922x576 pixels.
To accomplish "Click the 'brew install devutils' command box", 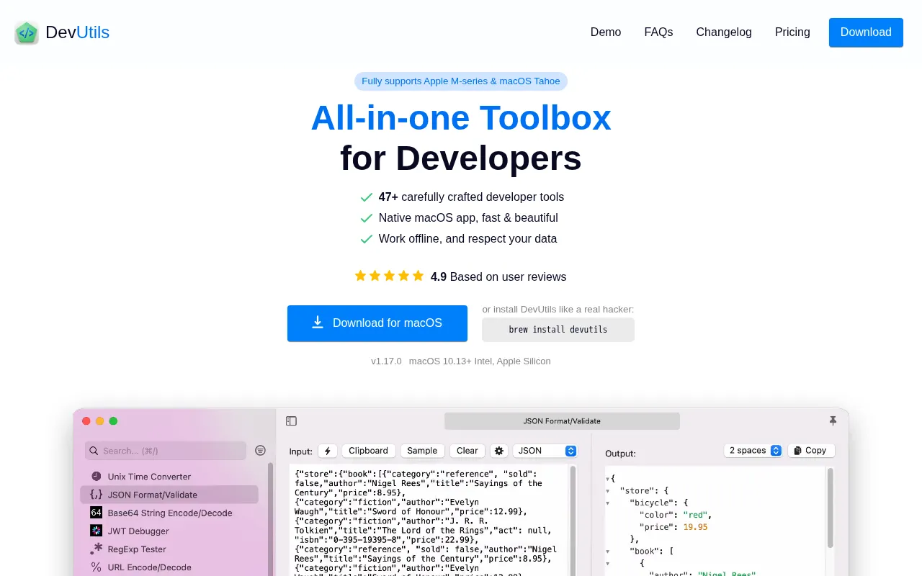I will (x=558, y=330).
